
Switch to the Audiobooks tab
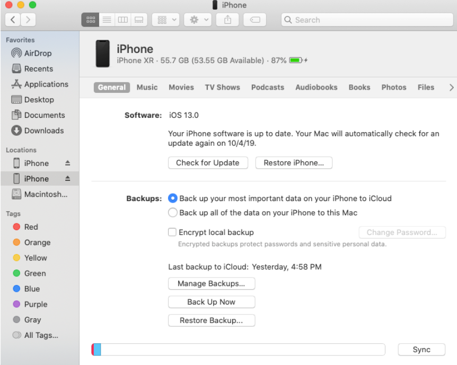[x=317, y=87]
